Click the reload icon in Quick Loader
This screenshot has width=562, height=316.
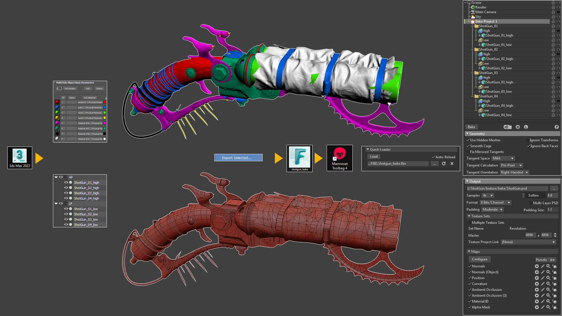pos(444,164)
